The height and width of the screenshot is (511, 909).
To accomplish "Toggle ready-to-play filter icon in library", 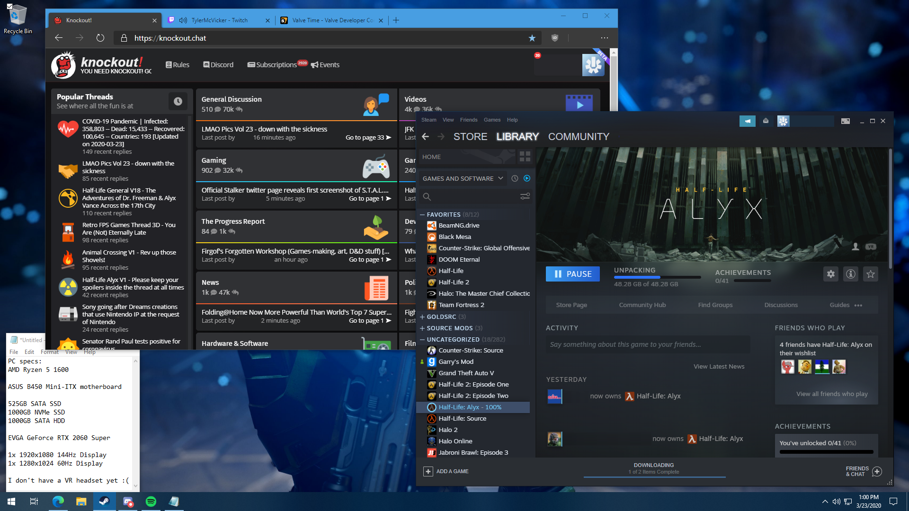I will pos(527,178).
